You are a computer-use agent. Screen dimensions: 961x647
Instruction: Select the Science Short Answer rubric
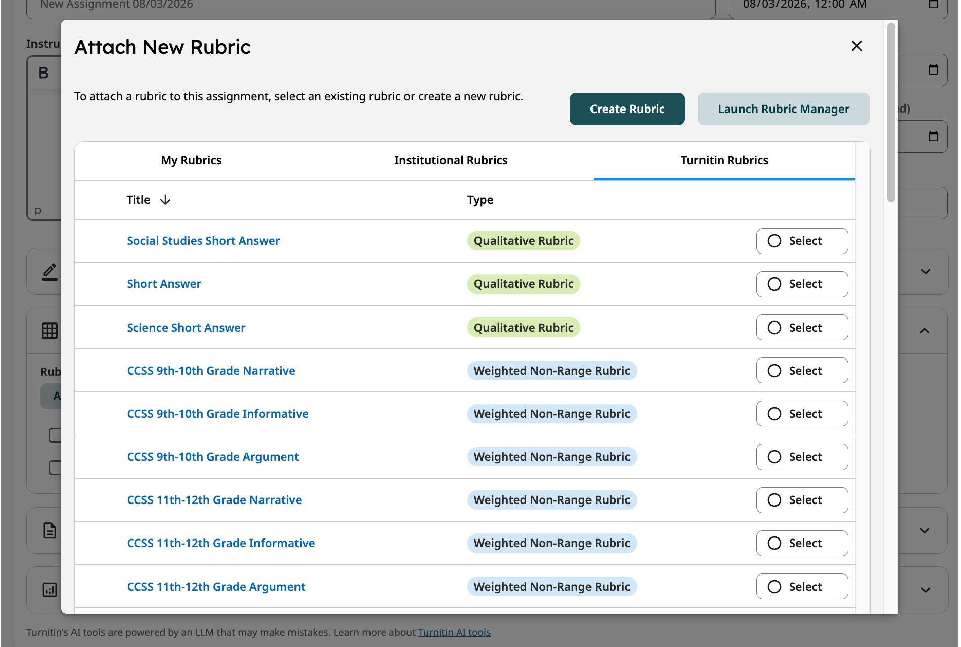(802, 328)
